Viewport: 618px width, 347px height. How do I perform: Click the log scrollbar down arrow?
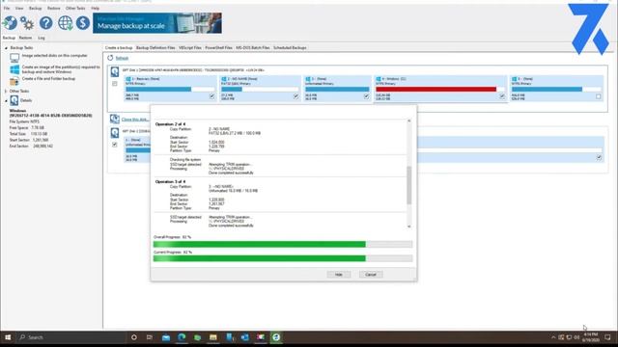pos(409,227)
